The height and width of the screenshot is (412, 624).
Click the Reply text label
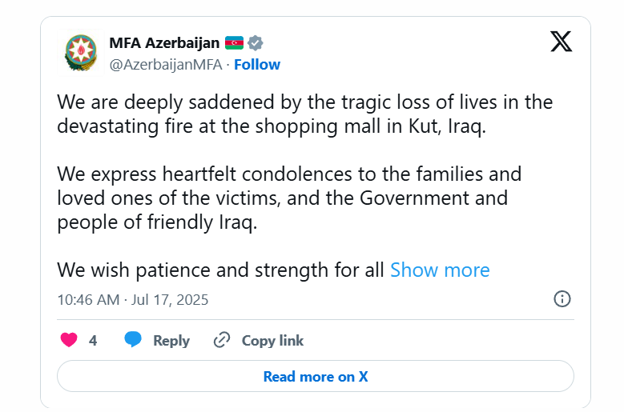click(171, 341)
